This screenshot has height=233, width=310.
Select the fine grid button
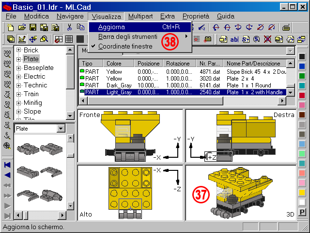80,39
